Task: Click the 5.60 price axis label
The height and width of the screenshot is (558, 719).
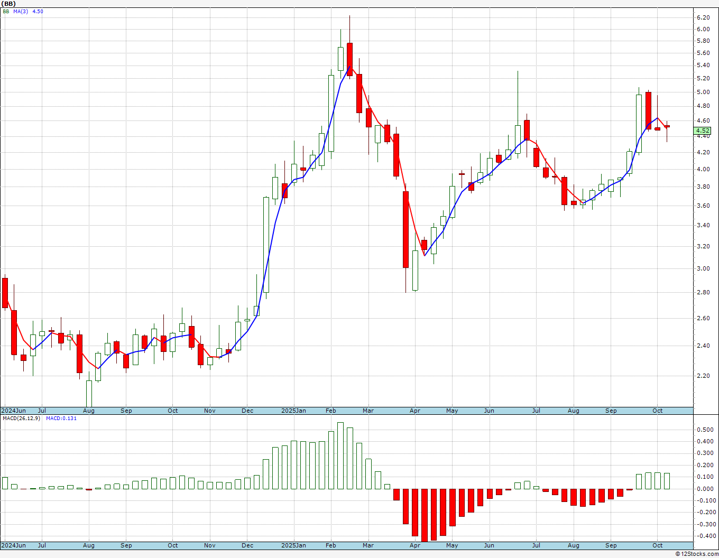Action: pyautogui.click(x=703, y=53)
